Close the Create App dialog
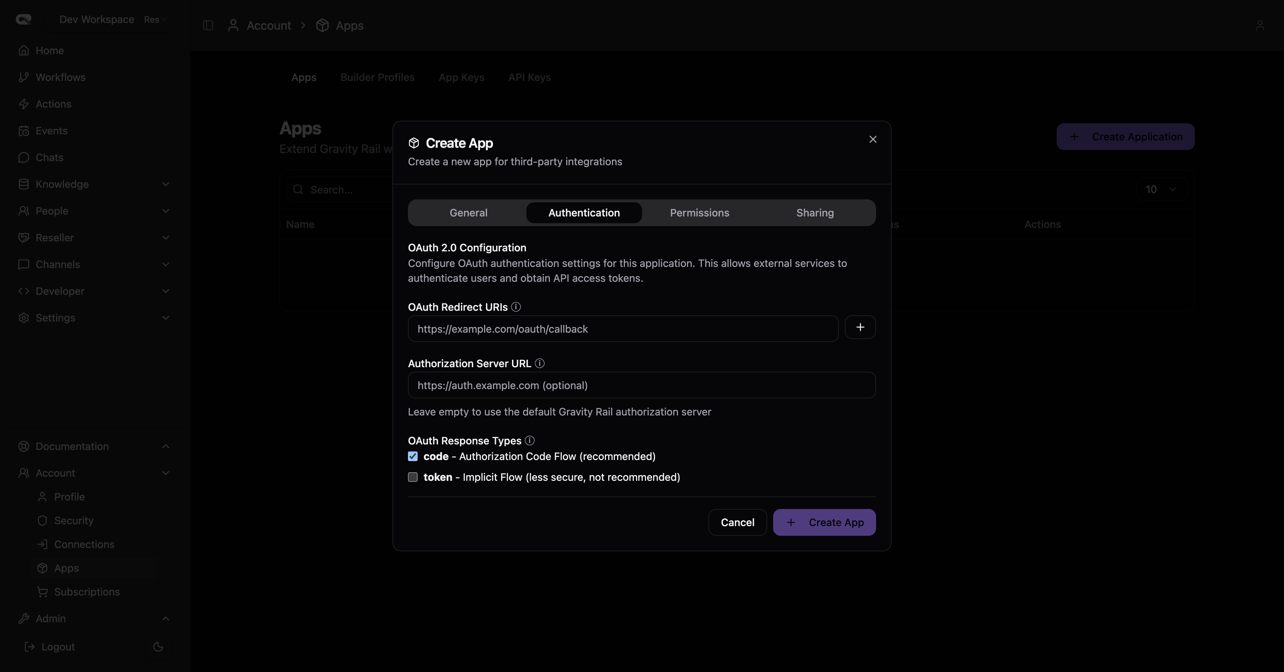Image resolution: width=1284 pixels, height=672 pixels. 872,140
